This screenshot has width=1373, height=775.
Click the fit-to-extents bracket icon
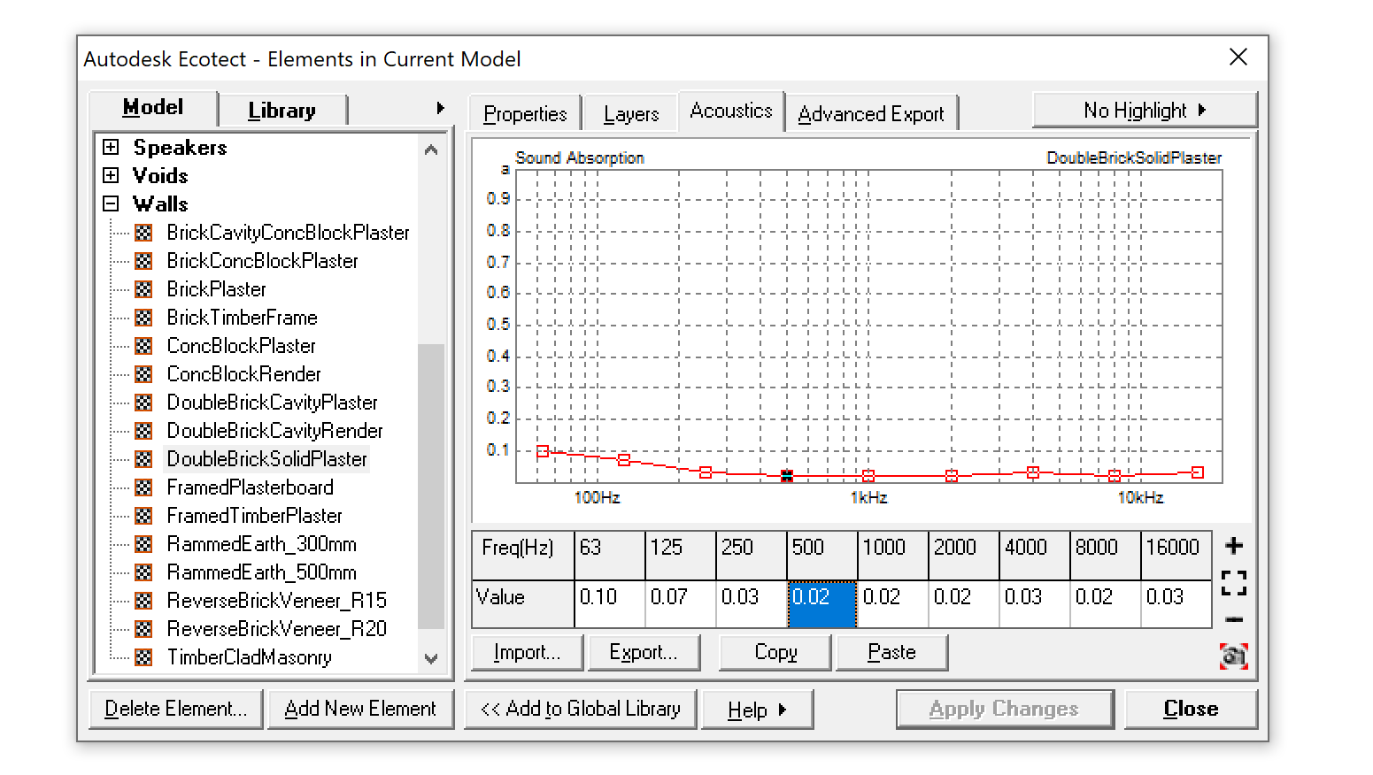tap(1234, 583)
